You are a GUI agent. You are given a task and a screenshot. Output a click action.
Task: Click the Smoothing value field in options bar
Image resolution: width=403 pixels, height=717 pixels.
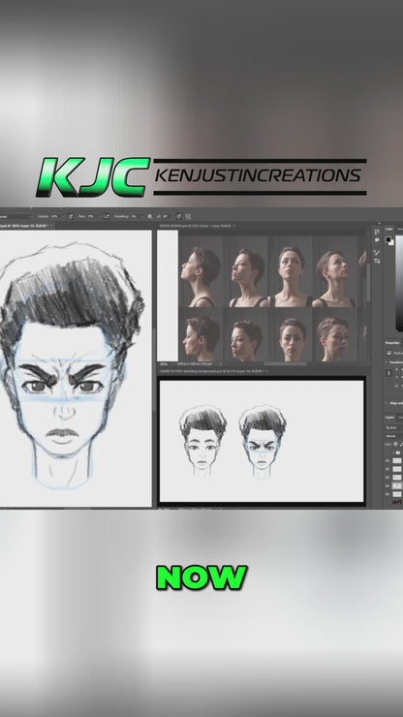click(134, 216)
